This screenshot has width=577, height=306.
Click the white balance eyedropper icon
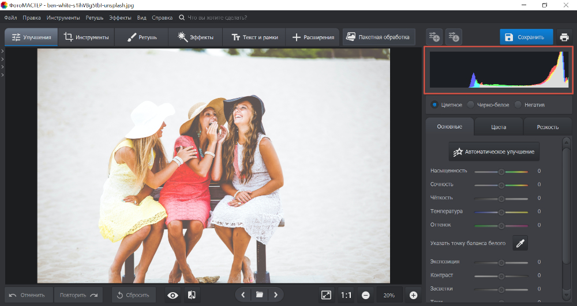[520, 244]
